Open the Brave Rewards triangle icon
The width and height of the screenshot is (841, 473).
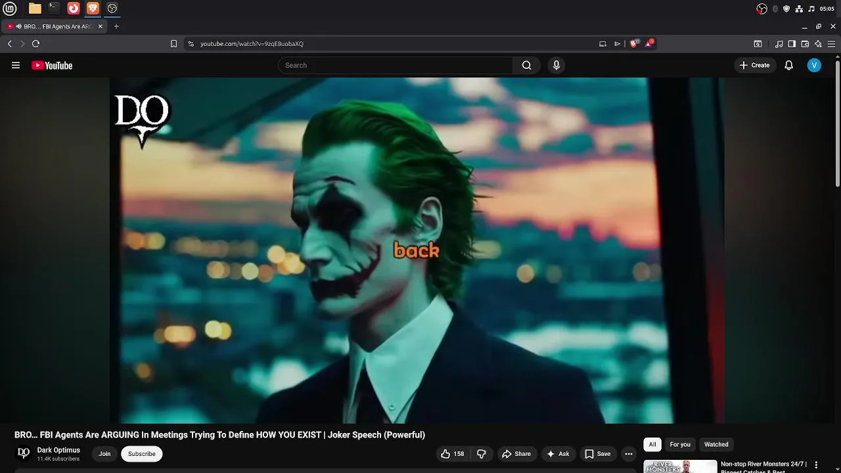[649, 43]
